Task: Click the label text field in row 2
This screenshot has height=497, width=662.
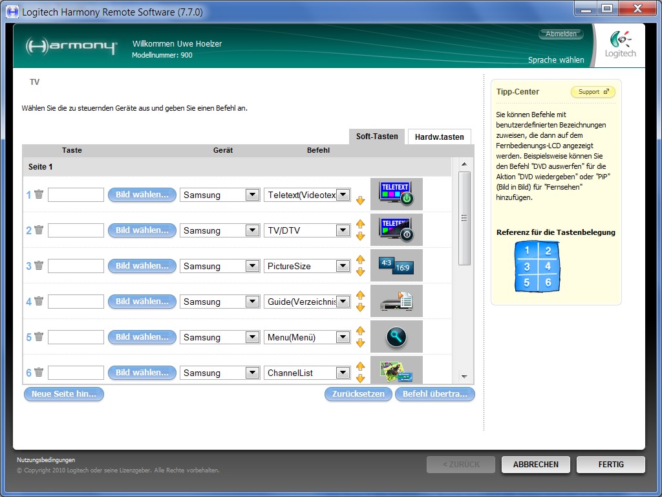Action: (76, 230)
